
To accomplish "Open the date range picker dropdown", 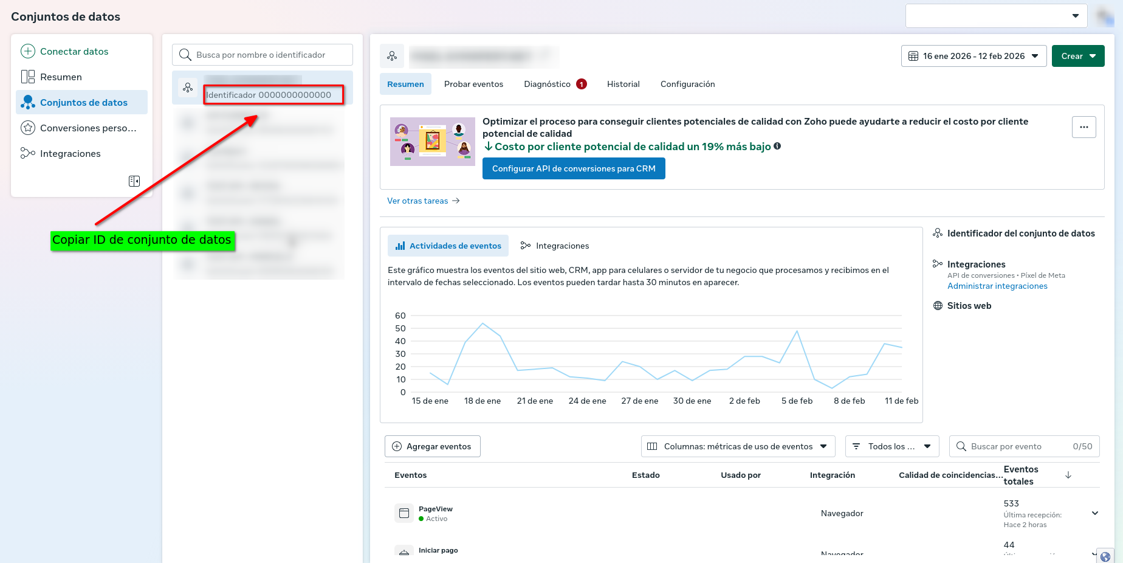I will click(x=973, y=56).
